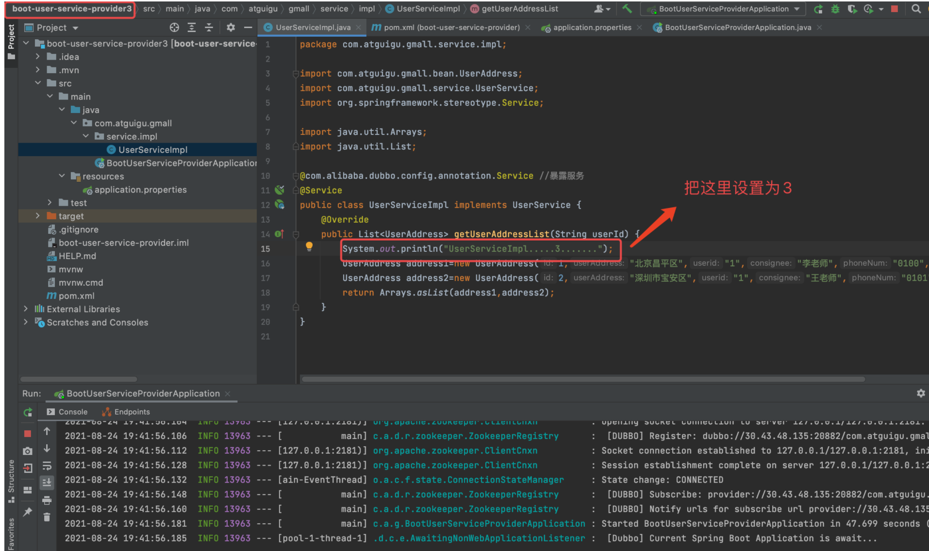929x551 pixels.
Task: Click Expand All in Project panel
Action: (192, 28)
